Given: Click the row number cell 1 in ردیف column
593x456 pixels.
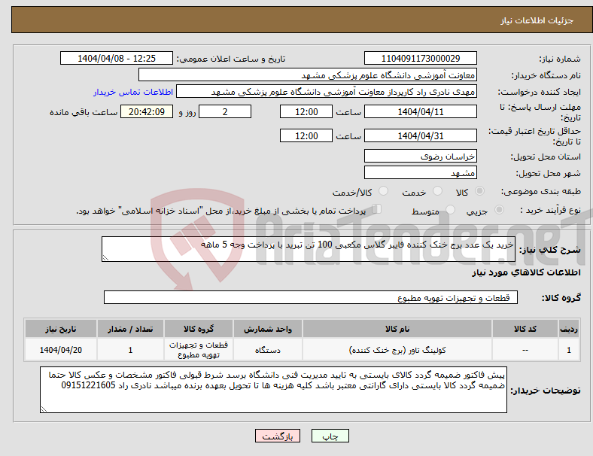Looking at the screenshot, I should point(568,350).
